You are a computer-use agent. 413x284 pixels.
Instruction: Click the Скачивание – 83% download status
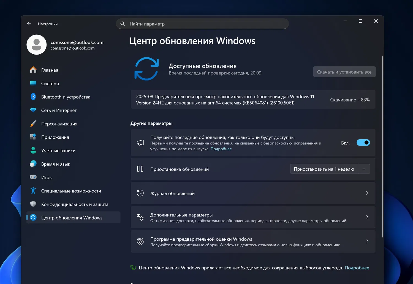350,100
